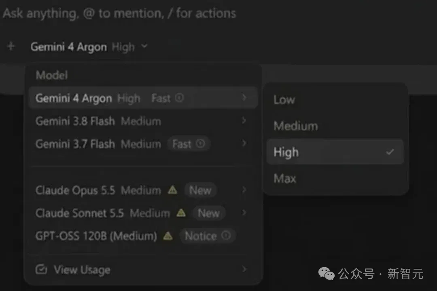Open the Gemini 4 Argon High dropdown
This screenshot has height=291, width=437.
(89, 47)
